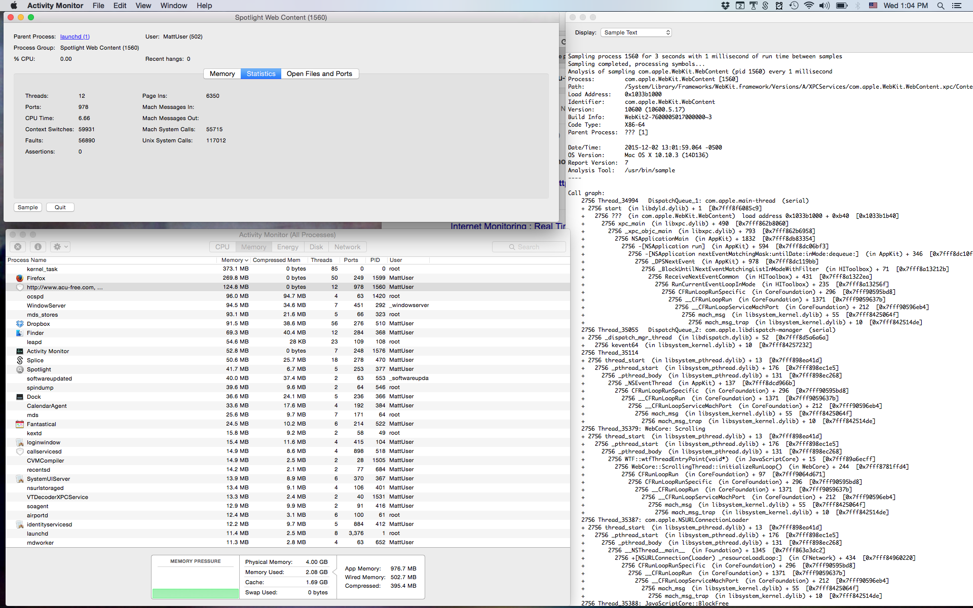Open the Activity Monitor application menu
The width and height of the screenshot is (973, 608).
click(55, 6)
